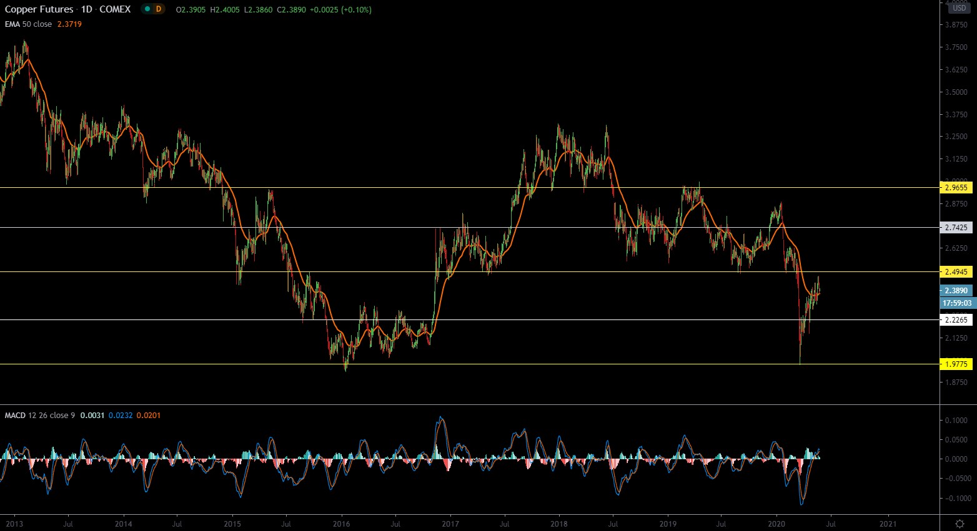Click the 2017 time axis label
Image resolution: width=977 pixels, height=531 pixels.
tap(450, 524)
